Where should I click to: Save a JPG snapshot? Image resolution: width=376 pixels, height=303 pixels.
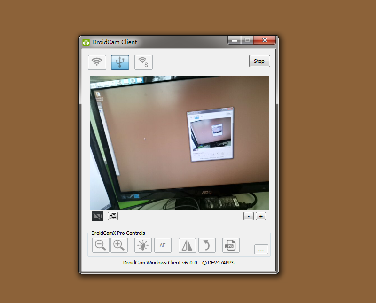(x=231, y=245)
